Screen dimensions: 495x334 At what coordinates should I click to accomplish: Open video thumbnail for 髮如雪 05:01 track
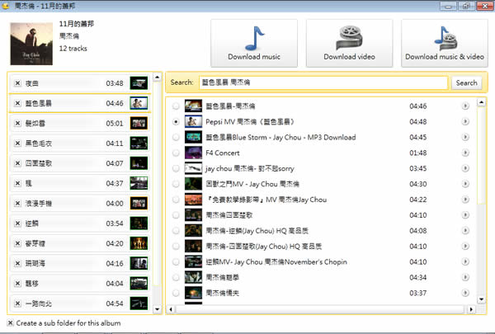(139, 123)
